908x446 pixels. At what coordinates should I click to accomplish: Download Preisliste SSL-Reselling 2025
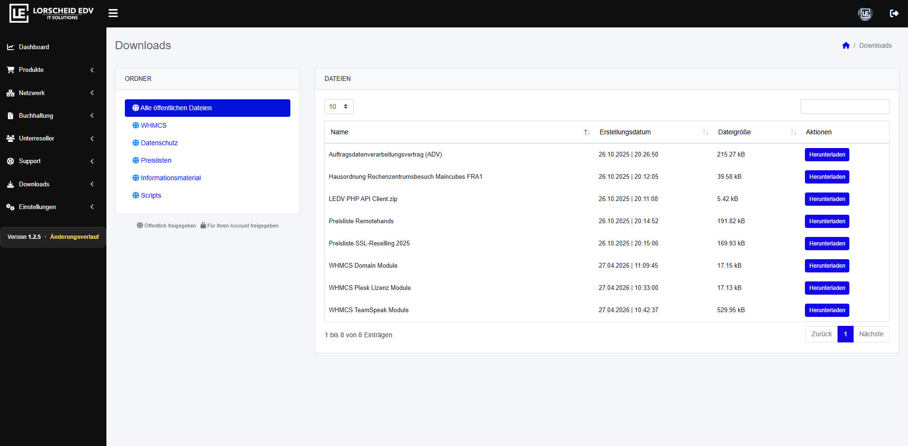[x=827, y=244]
